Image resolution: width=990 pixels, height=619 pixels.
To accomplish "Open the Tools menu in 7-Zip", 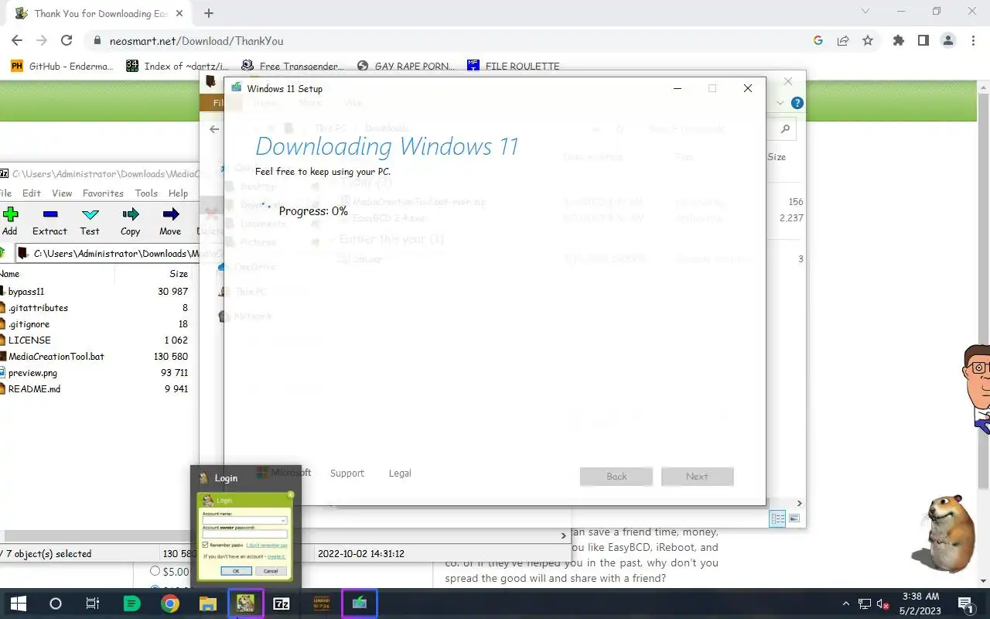I will (146, 193).
